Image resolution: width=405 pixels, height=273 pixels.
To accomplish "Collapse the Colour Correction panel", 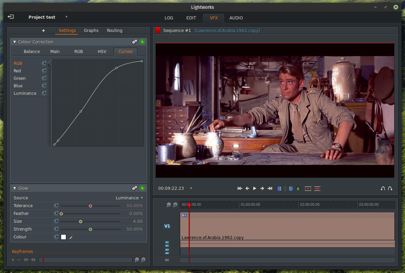I will (x=15, y=42).
